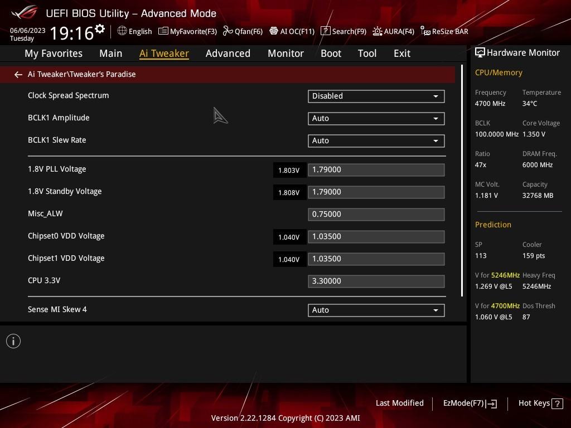Click the SP 113 prediction value
The width and height of the screenshot is (571, 428).
click(481, 255)
